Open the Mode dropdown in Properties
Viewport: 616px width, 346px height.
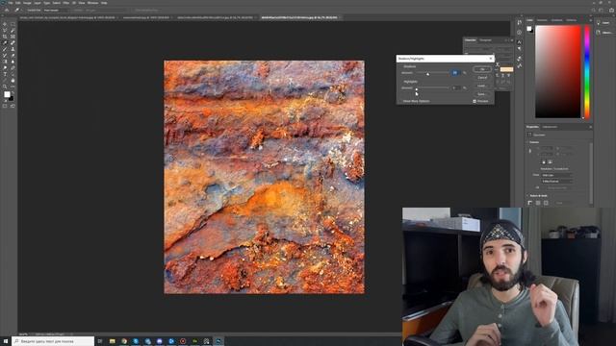557,175
